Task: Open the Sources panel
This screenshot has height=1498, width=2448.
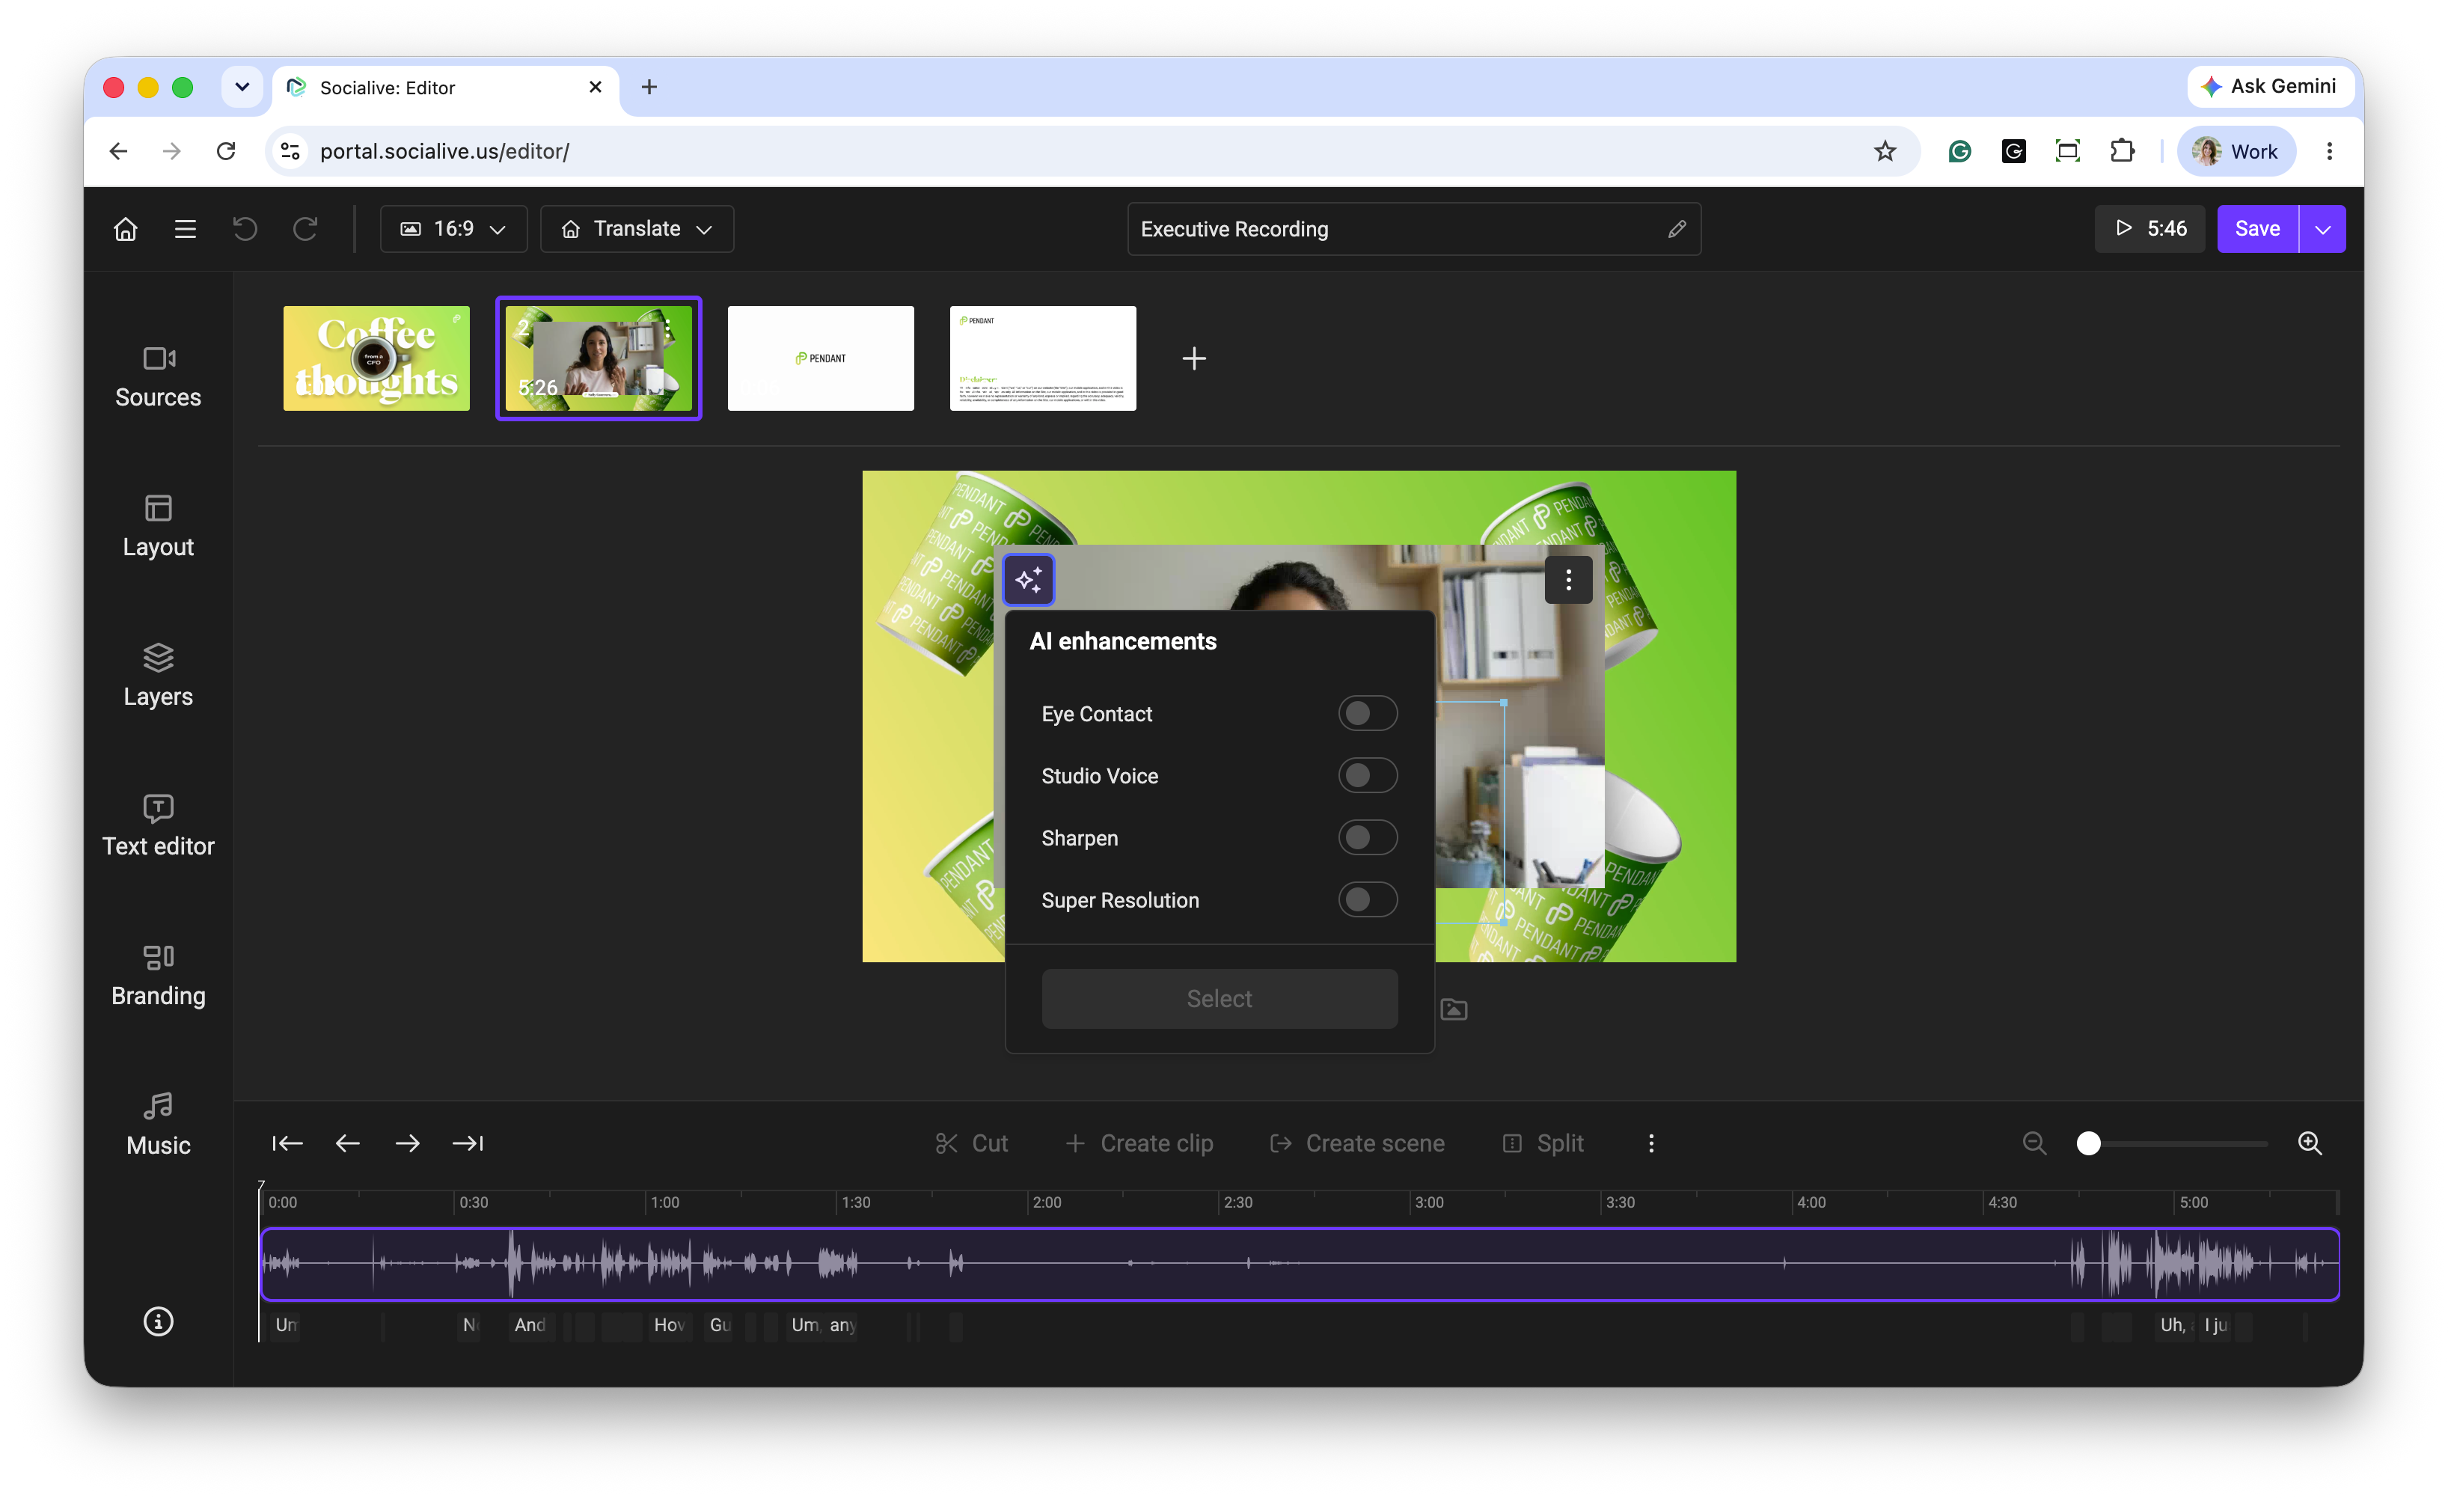Action: tap(158, 377)
